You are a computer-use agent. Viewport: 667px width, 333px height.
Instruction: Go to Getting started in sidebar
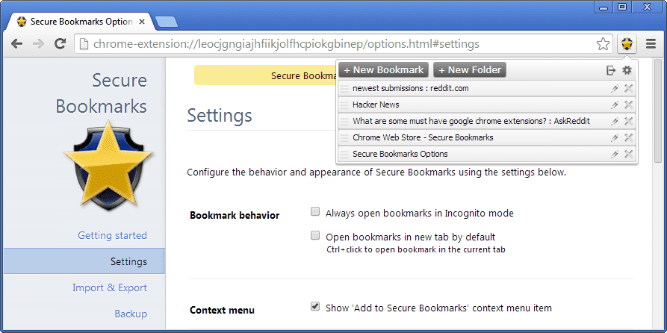(112, 235)
